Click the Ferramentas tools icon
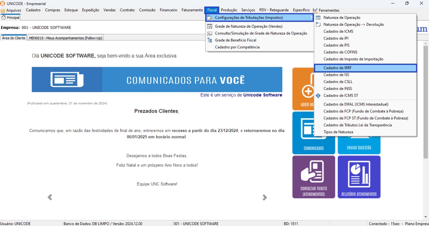 click(x=315, y=10)
